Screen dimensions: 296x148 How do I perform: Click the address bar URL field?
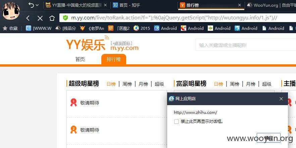[x=178, y=18]
